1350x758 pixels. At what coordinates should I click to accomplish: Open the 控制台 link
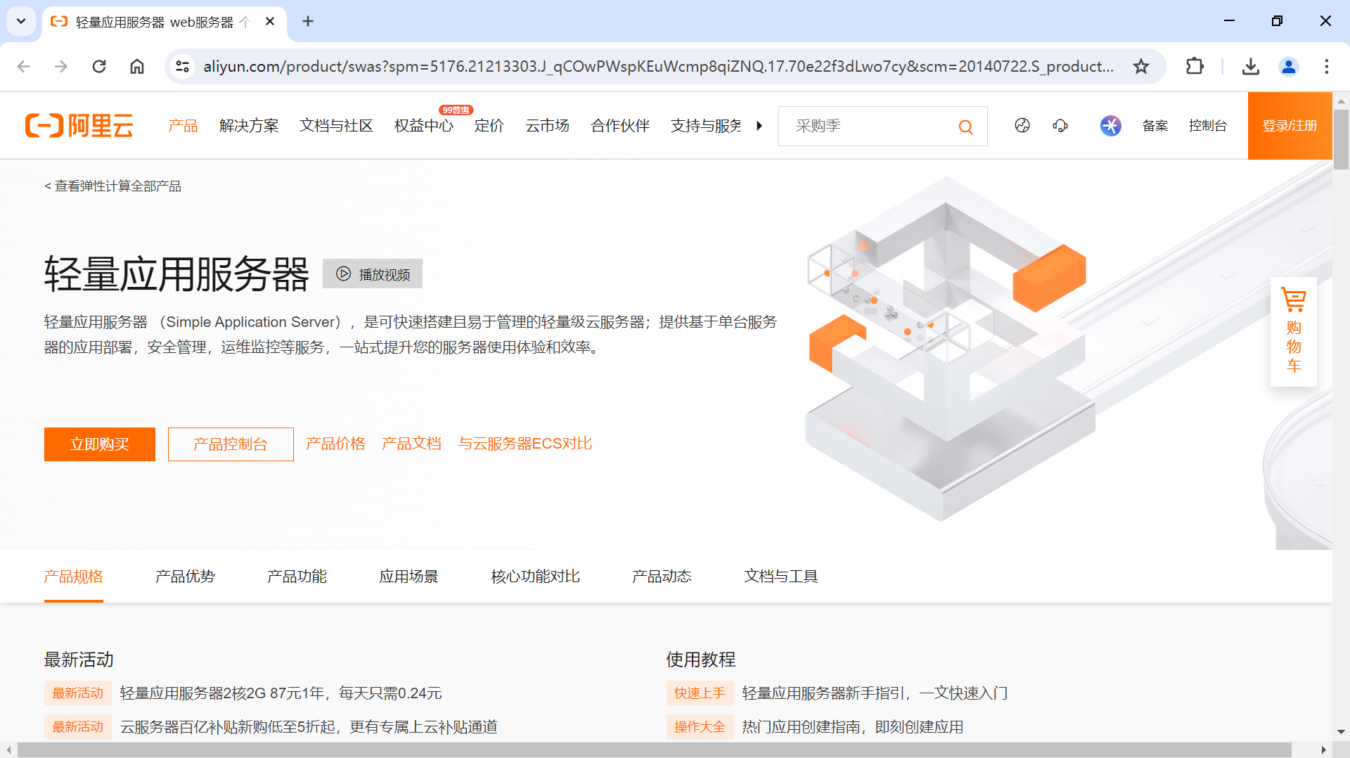click(1208, 126)
